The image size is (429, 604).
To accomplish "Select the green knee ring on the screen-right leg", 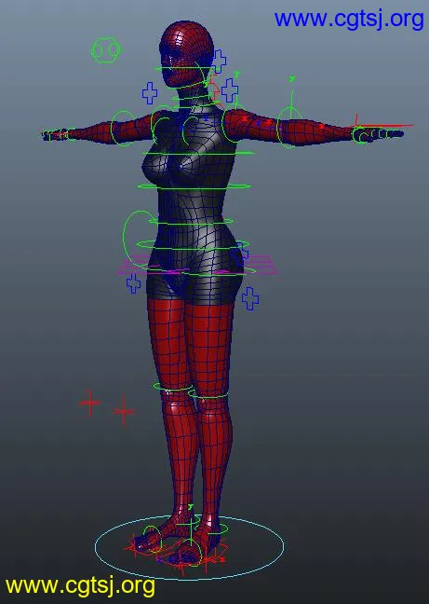I will 209,393.
